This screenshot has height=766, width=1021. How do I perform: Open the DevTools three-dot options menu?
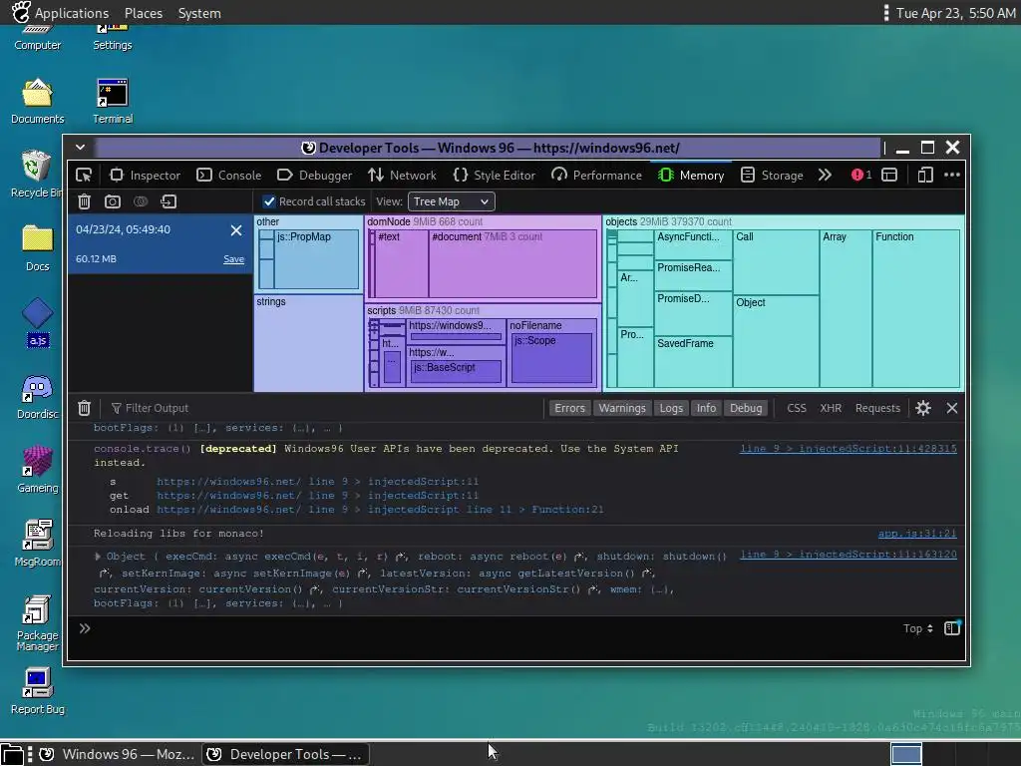click(952, 175)
